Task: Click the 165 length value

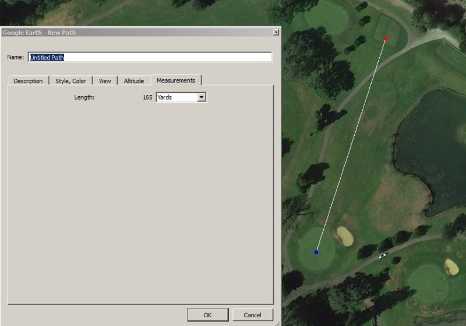Action: pyautogui.click(x=147, y=97)
